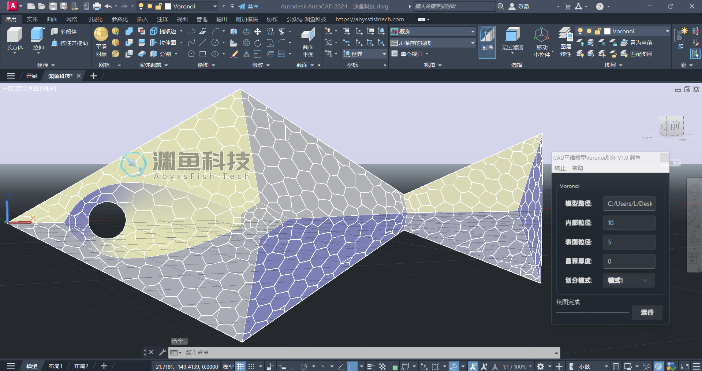Click 置为当前 to make layer current
The image size is (702, 371).
(636, 43)
